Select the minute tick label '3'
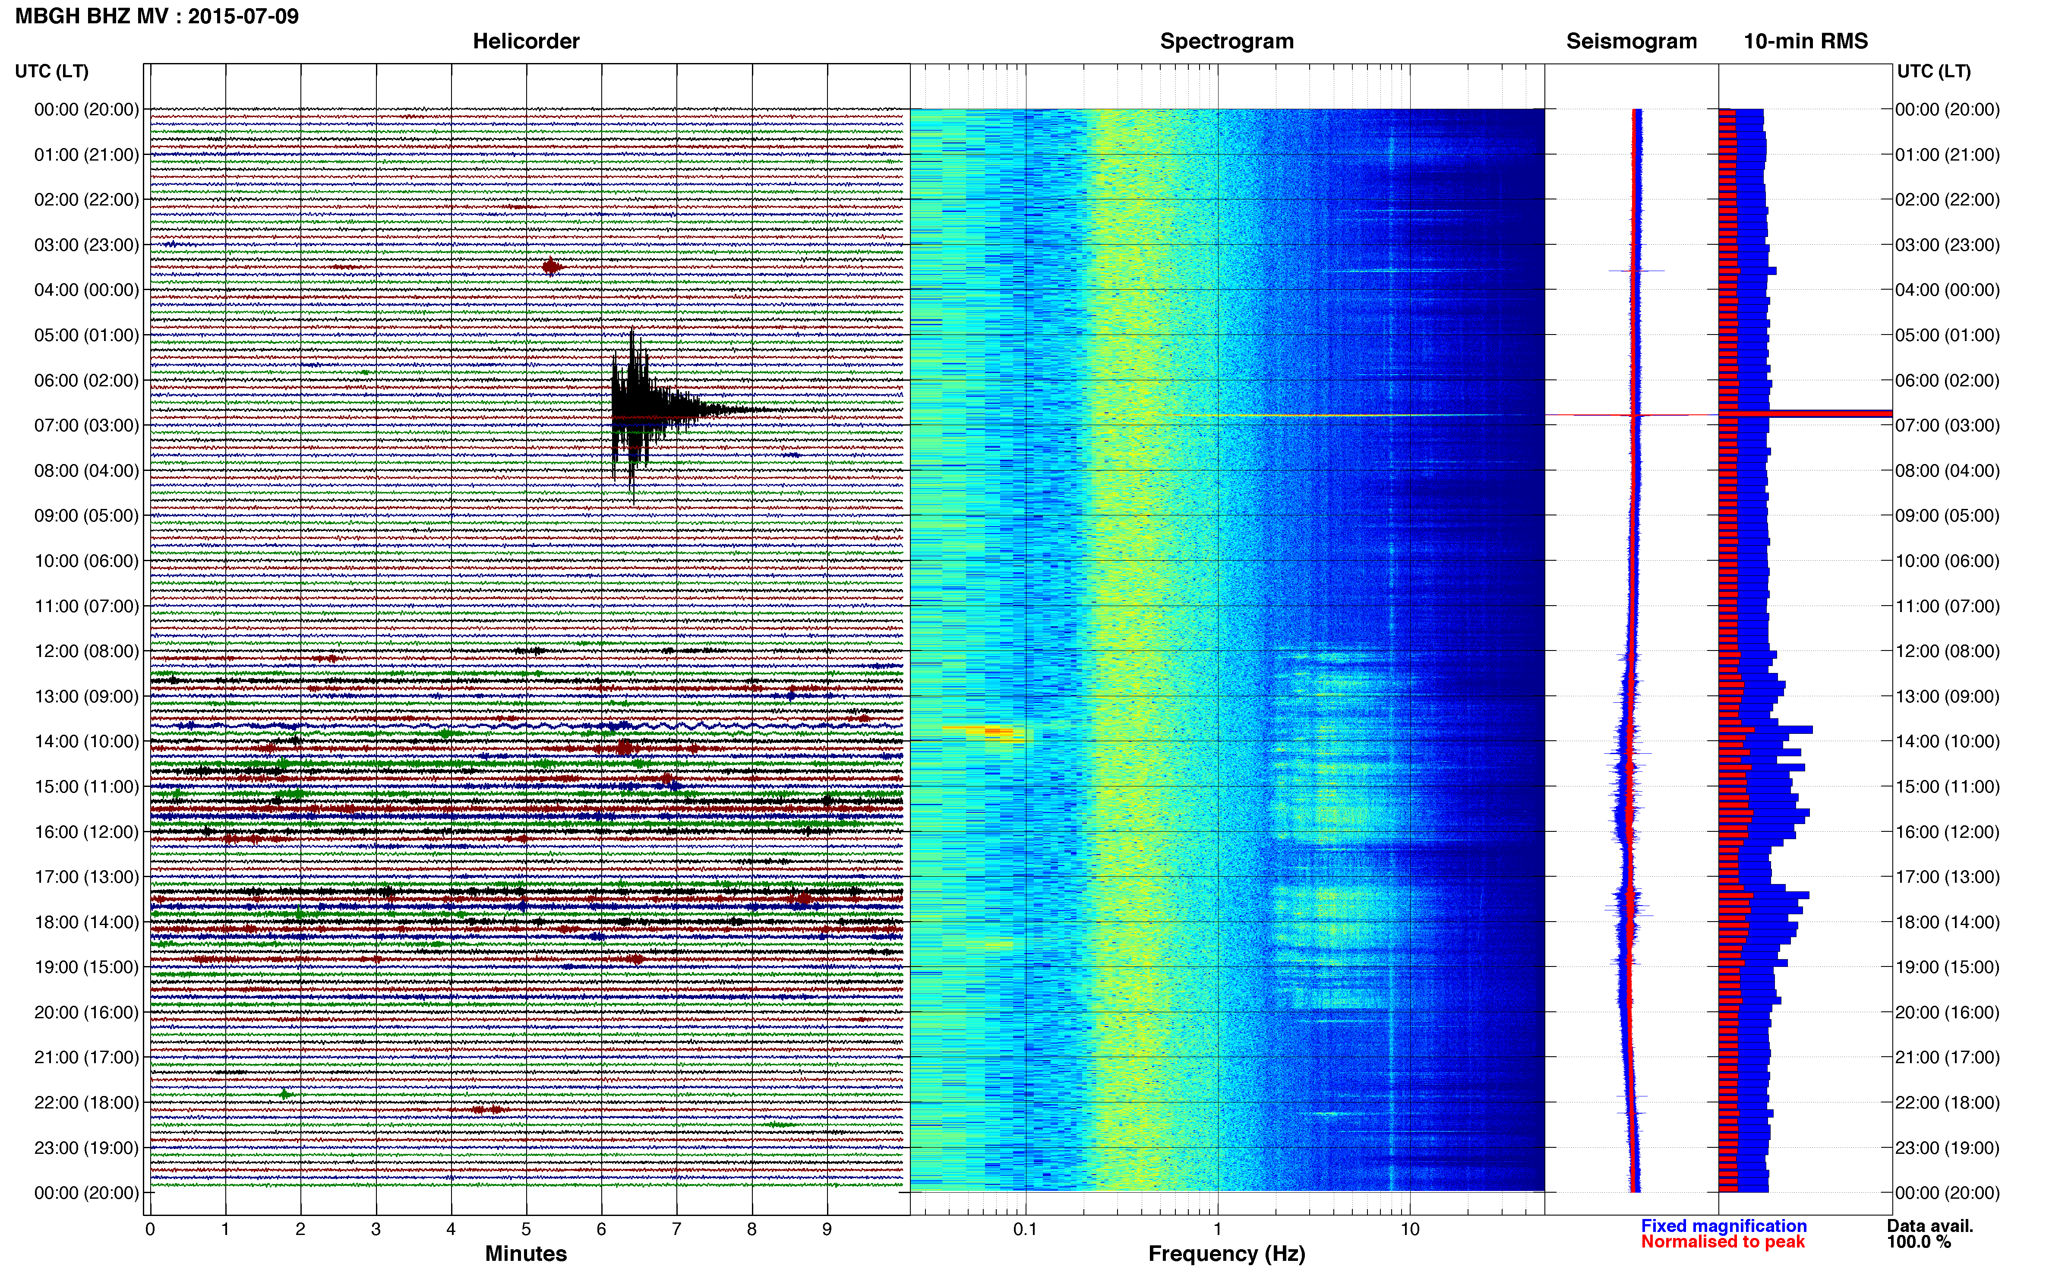Viewport: 2046px width, 1279px height. pyautogui.click(x=376, y=1230)
